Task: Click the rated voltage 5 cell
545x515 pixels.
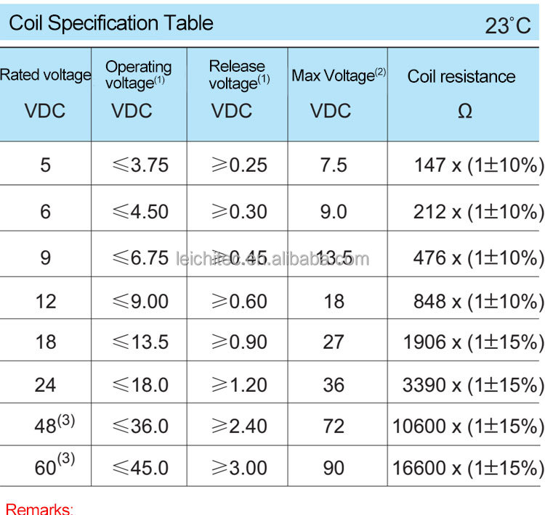Action: click(x=46, y=165)
